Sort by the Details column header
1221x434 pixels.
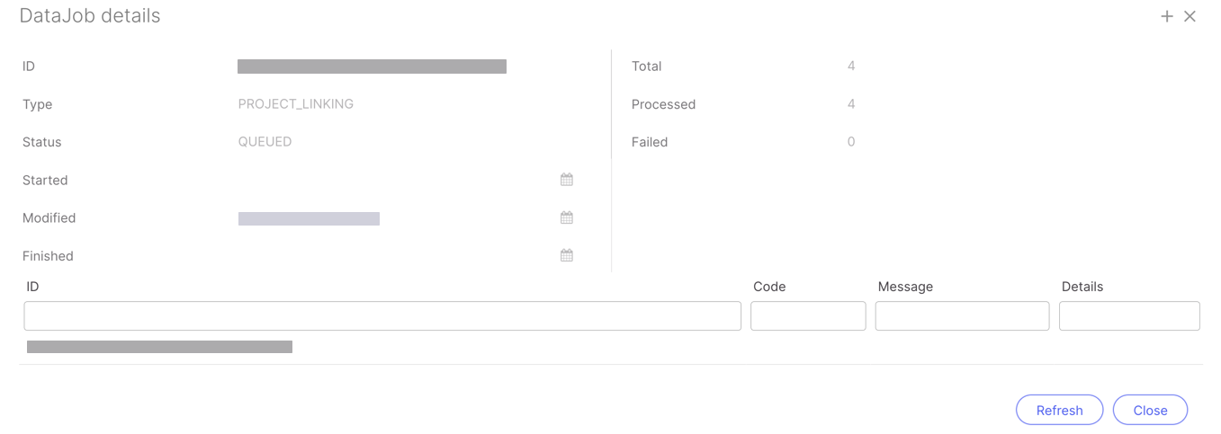(x=1082, y=287)
